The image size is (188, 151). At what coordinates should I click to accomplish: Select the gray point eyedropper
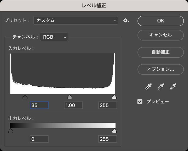click(161, 87)
